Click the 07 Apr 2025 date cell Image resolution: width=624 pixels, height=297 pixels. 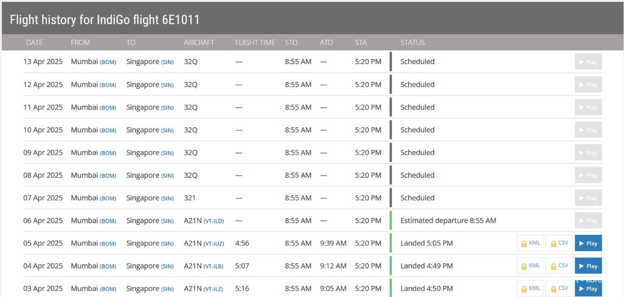[43, 198]
